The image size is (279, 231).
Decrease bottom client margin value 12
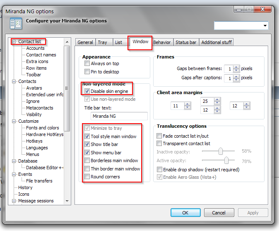coord(217,112)
